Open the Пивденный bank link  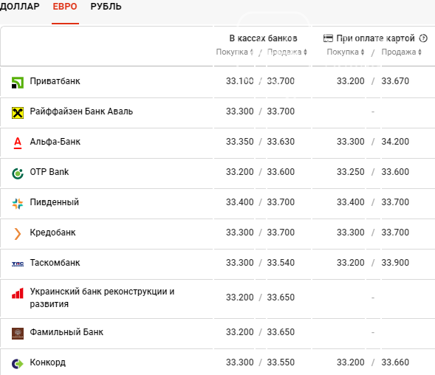point(55,202)
